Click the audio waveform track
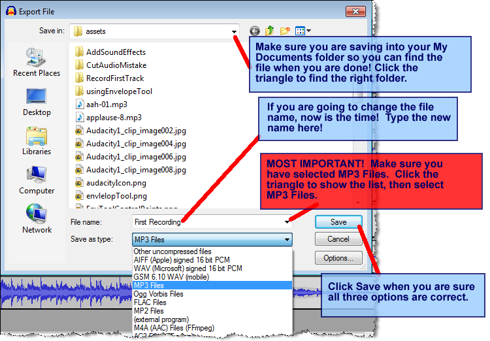Screen dimensions: 490x341 click(x=66, y=293)
